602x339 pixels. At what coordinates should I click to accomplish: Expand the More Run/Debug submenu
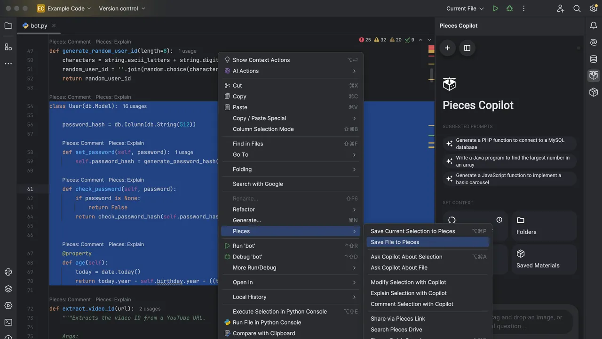click(x=291, y=267)
